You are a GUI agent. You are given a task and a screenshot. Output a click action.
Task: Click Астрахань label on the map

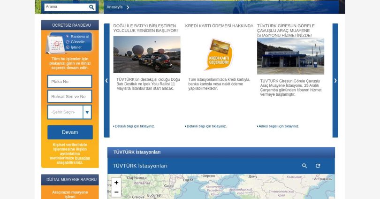tap(323, 179)
